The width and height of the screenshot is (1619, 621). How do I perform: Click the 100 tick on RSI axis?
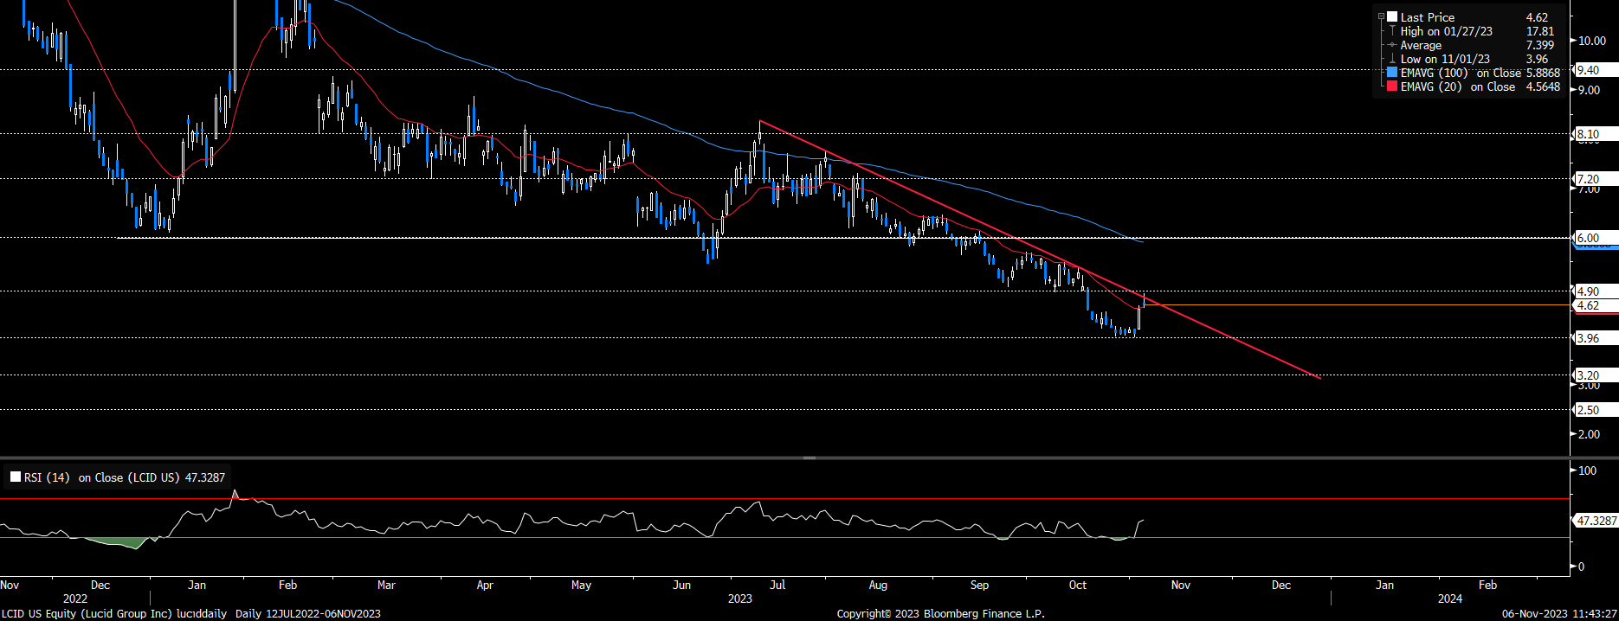click(1587, 471)
